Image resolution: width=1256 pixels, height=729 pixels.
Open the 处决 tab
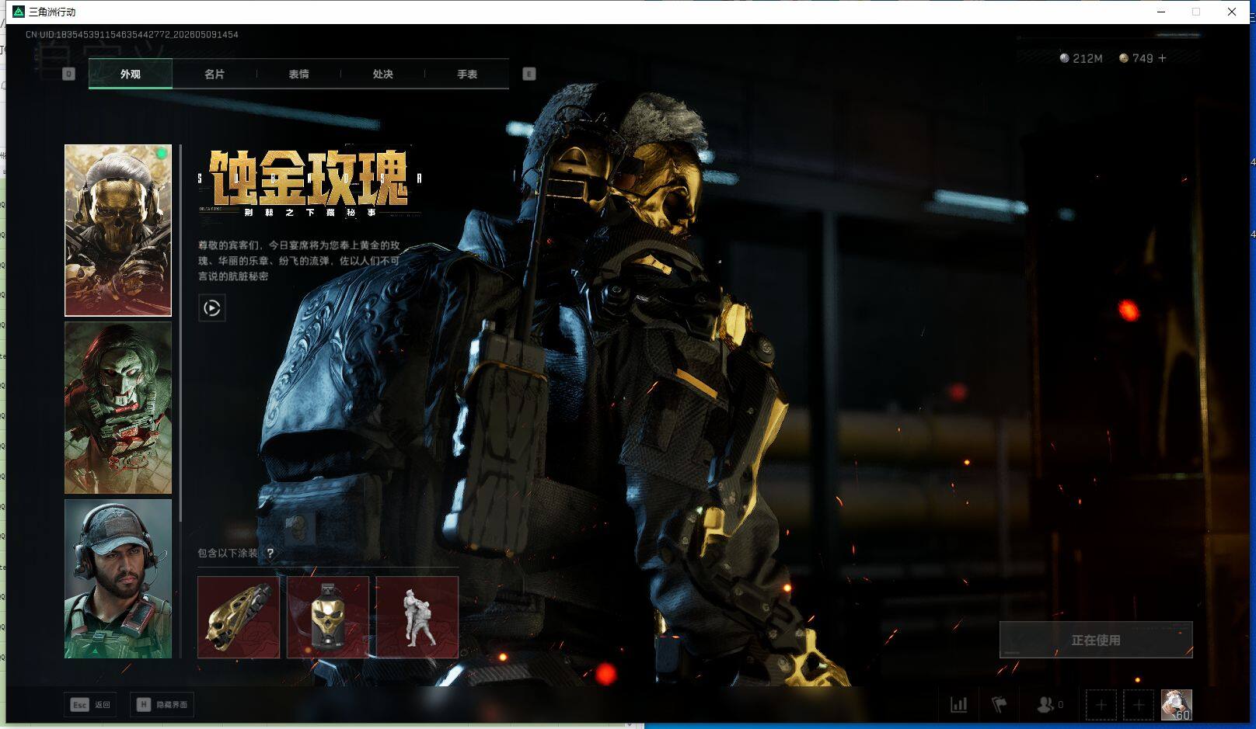pyautogui.click(x=382, y=74)
